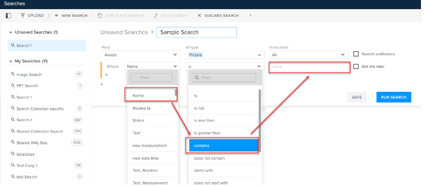Viewport: 433px width, 187px height.
Task: Start a New Search
Action: [71, 15]
